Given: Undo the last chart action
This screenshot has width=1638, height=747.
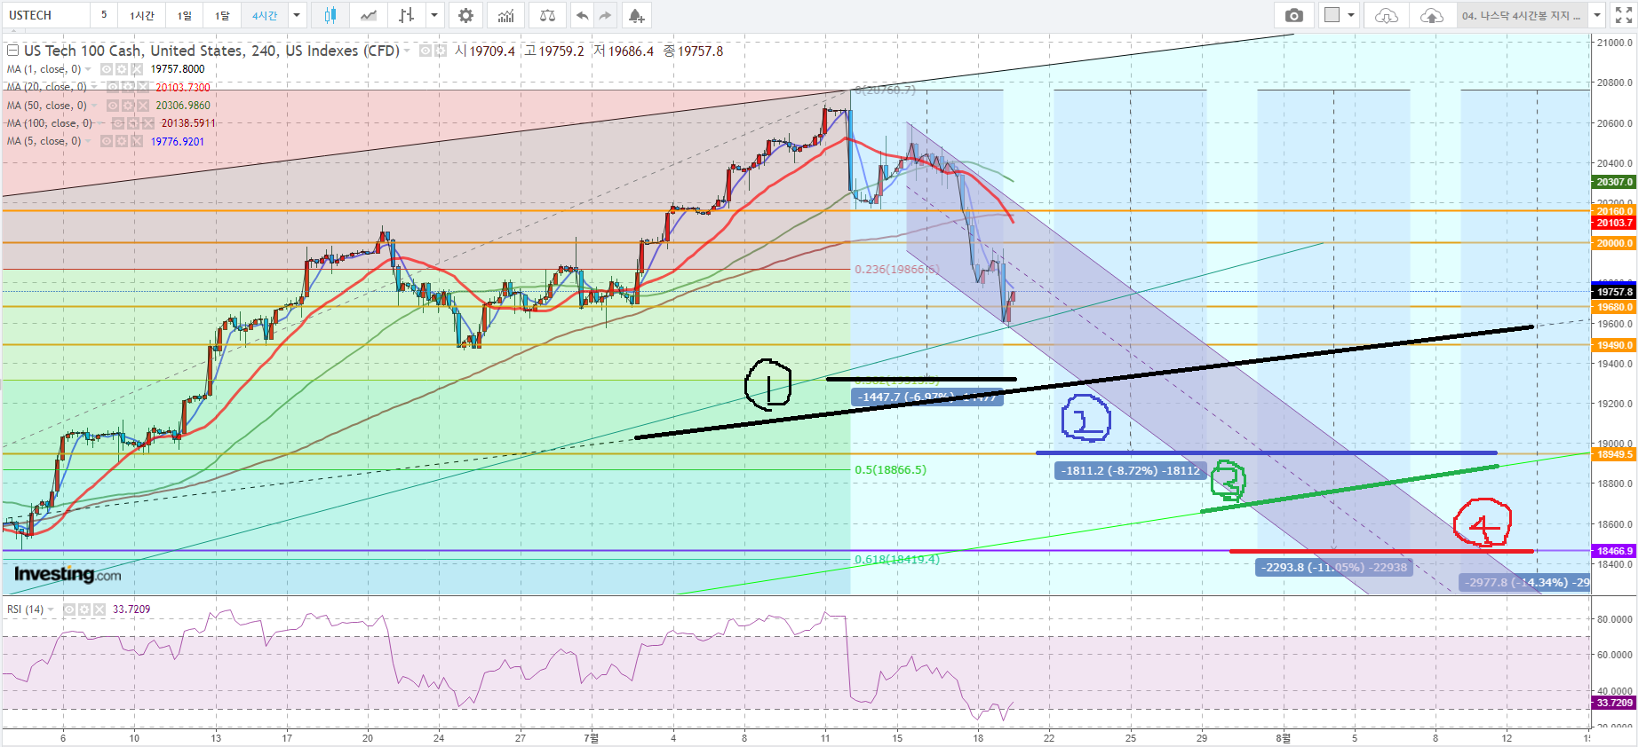Looking at the screenshot, I should 582,15.
